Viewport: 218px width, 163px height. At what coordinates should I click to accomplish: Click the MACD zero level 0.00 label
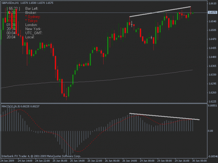click(211, 131)
